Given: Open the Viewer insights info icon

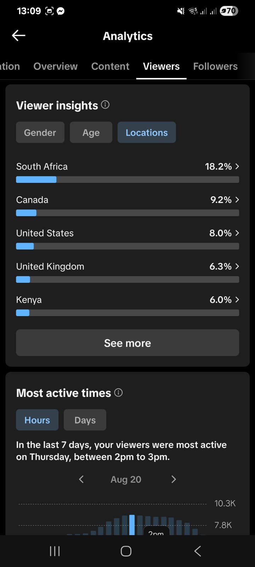Looking at the screenshot, I should tap(105, 105).
